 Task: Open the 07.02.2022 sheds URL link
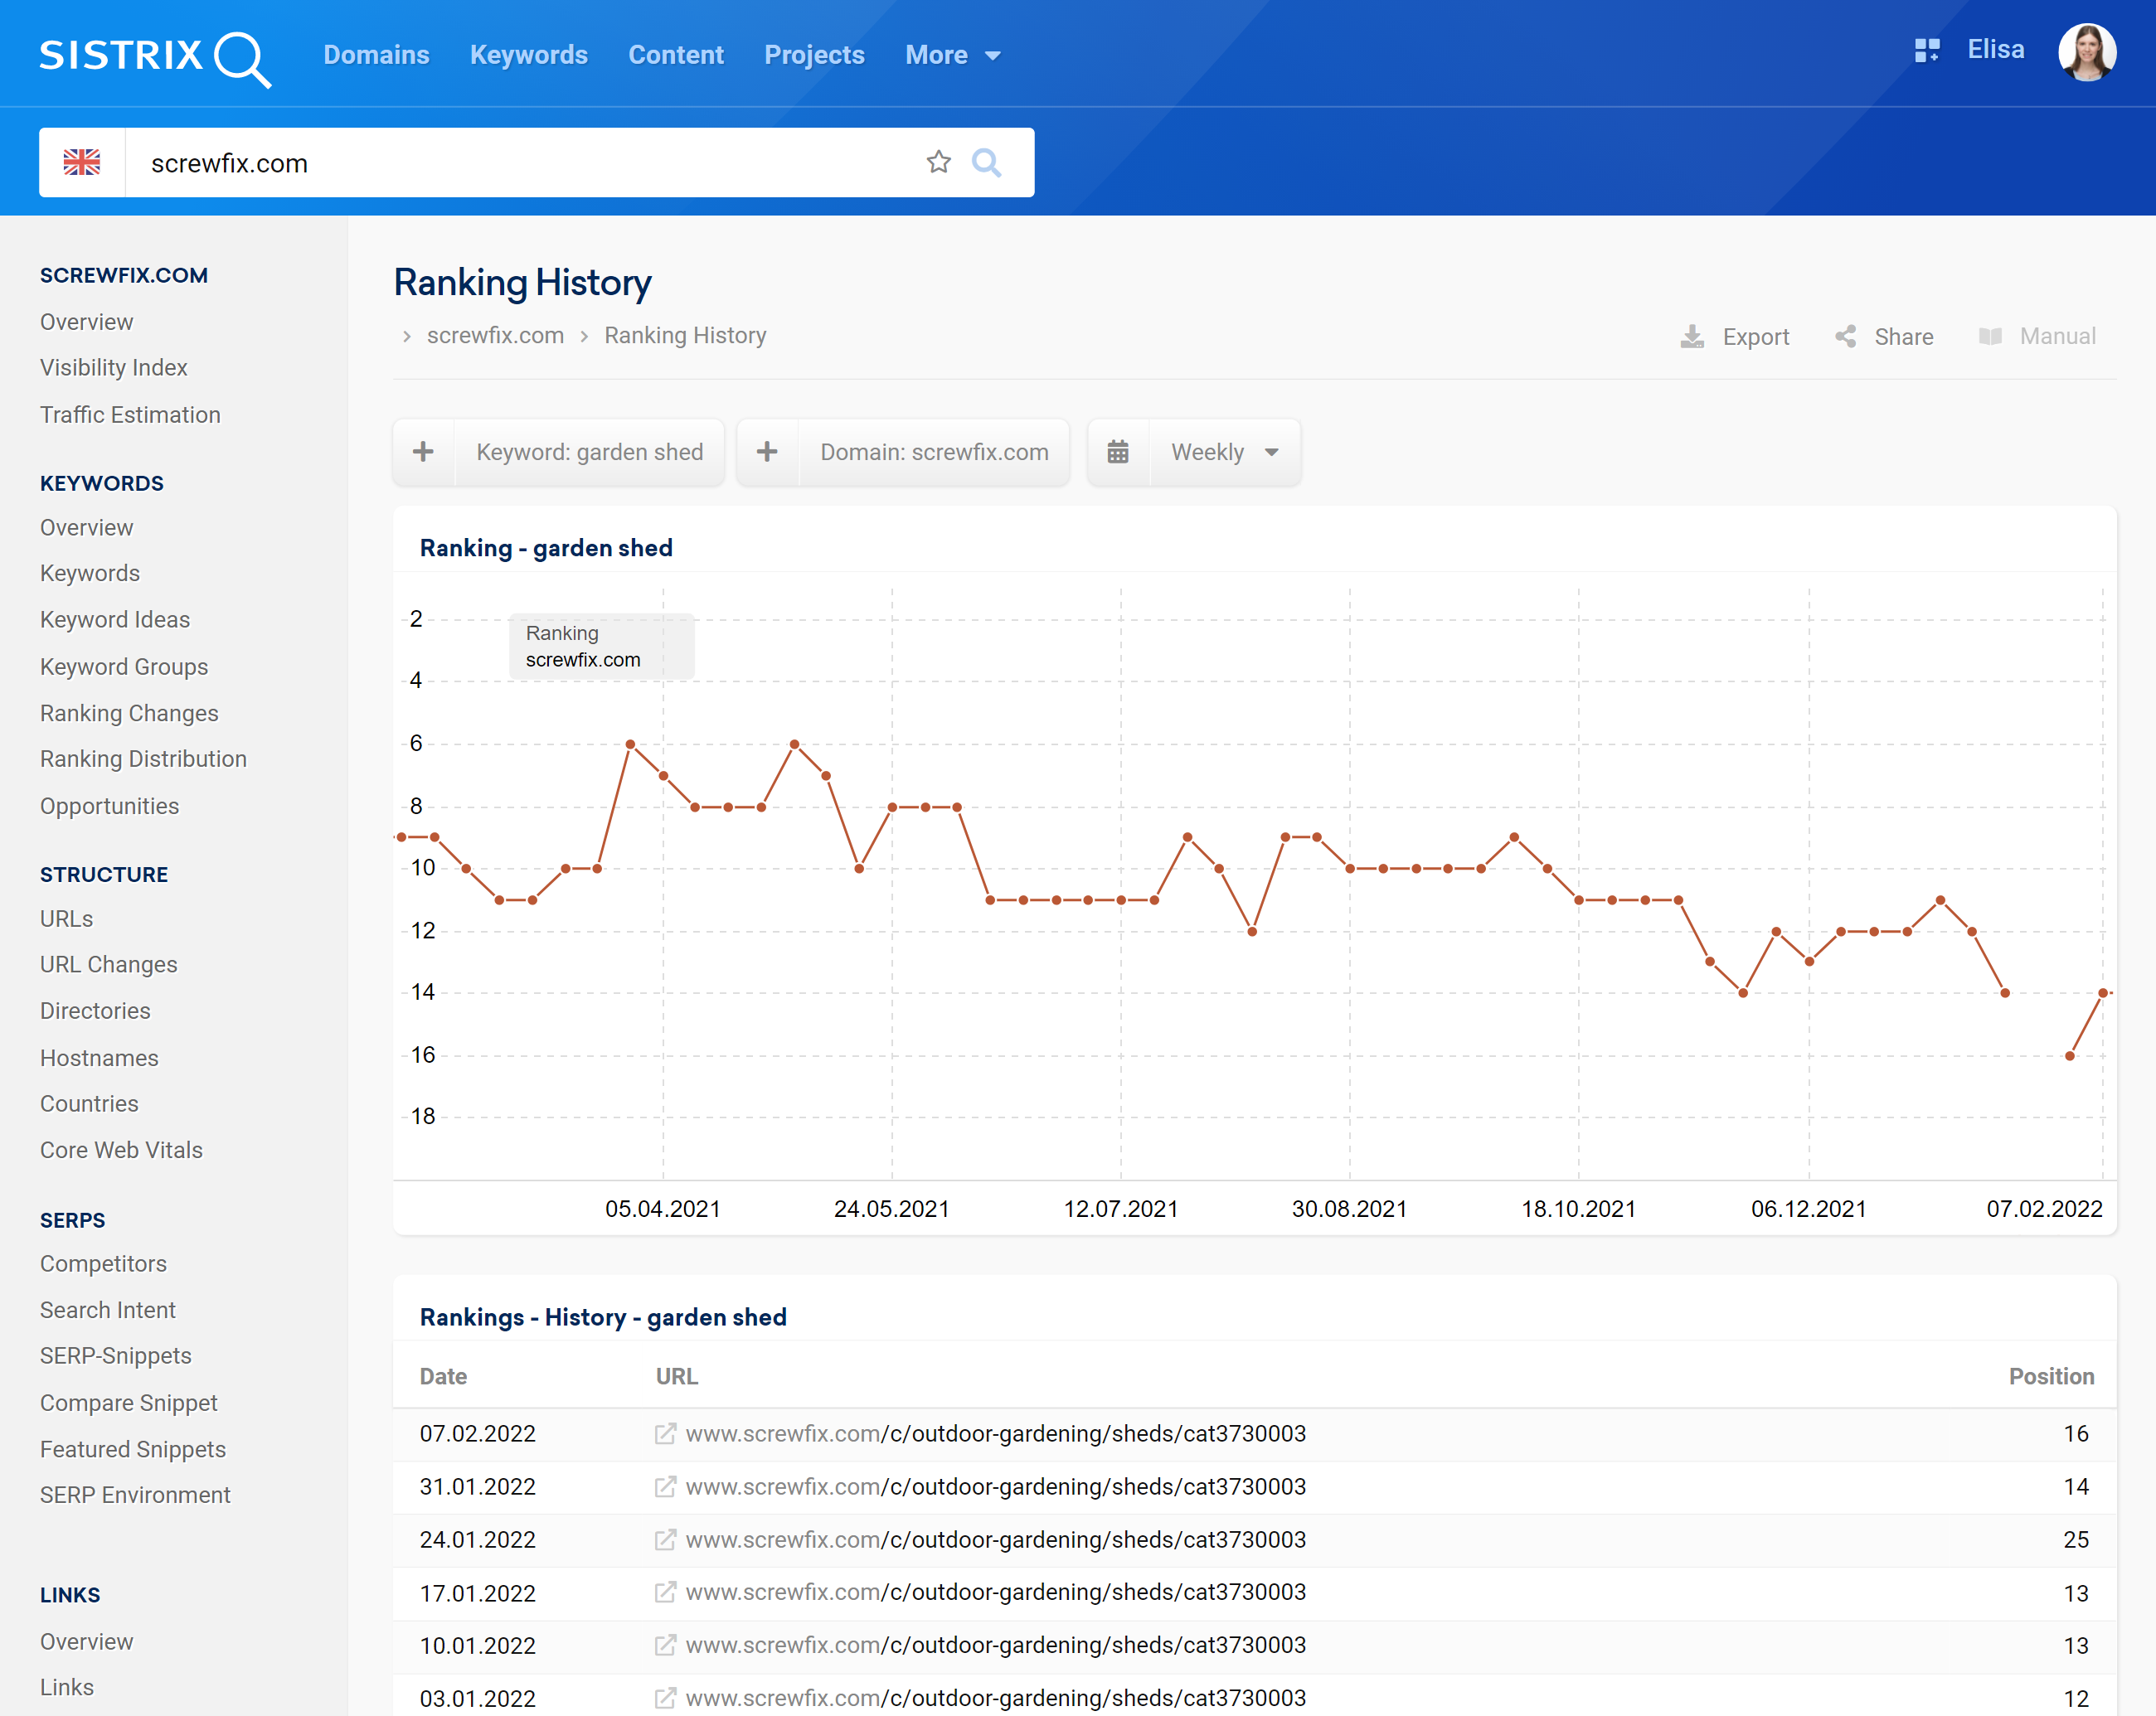click(x=996, y=1433)
